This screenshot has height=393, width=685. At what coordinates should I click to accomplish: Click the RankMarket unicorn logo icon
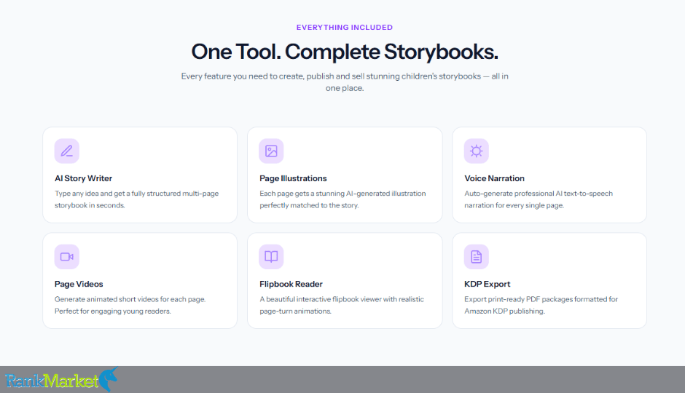[x=109, y=378]
